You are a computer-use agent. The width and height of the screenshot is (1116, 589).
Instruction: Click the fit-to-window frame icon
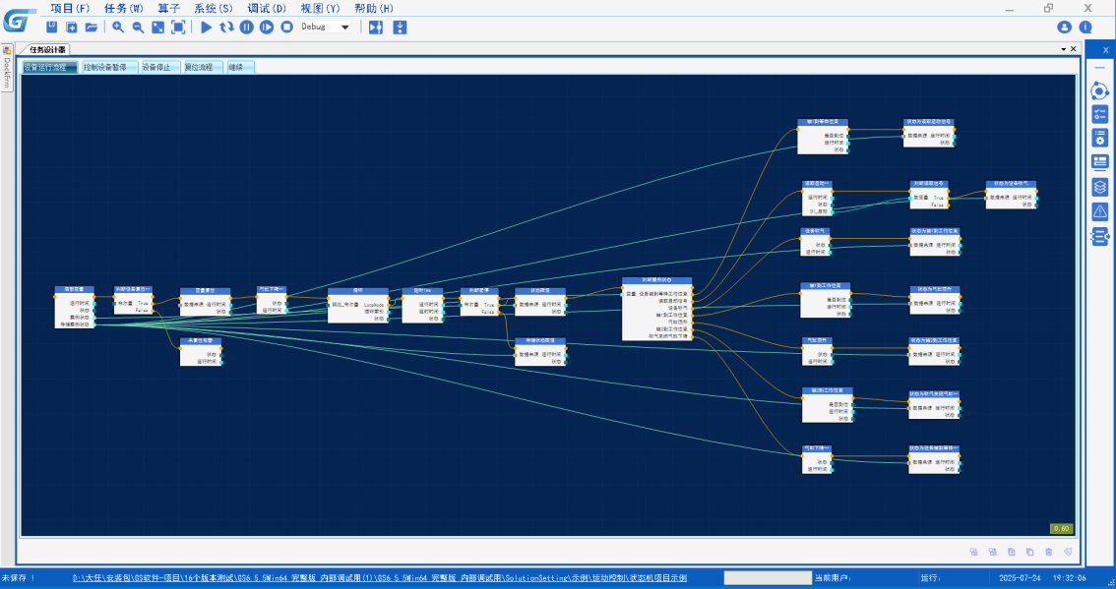point(178,27)
